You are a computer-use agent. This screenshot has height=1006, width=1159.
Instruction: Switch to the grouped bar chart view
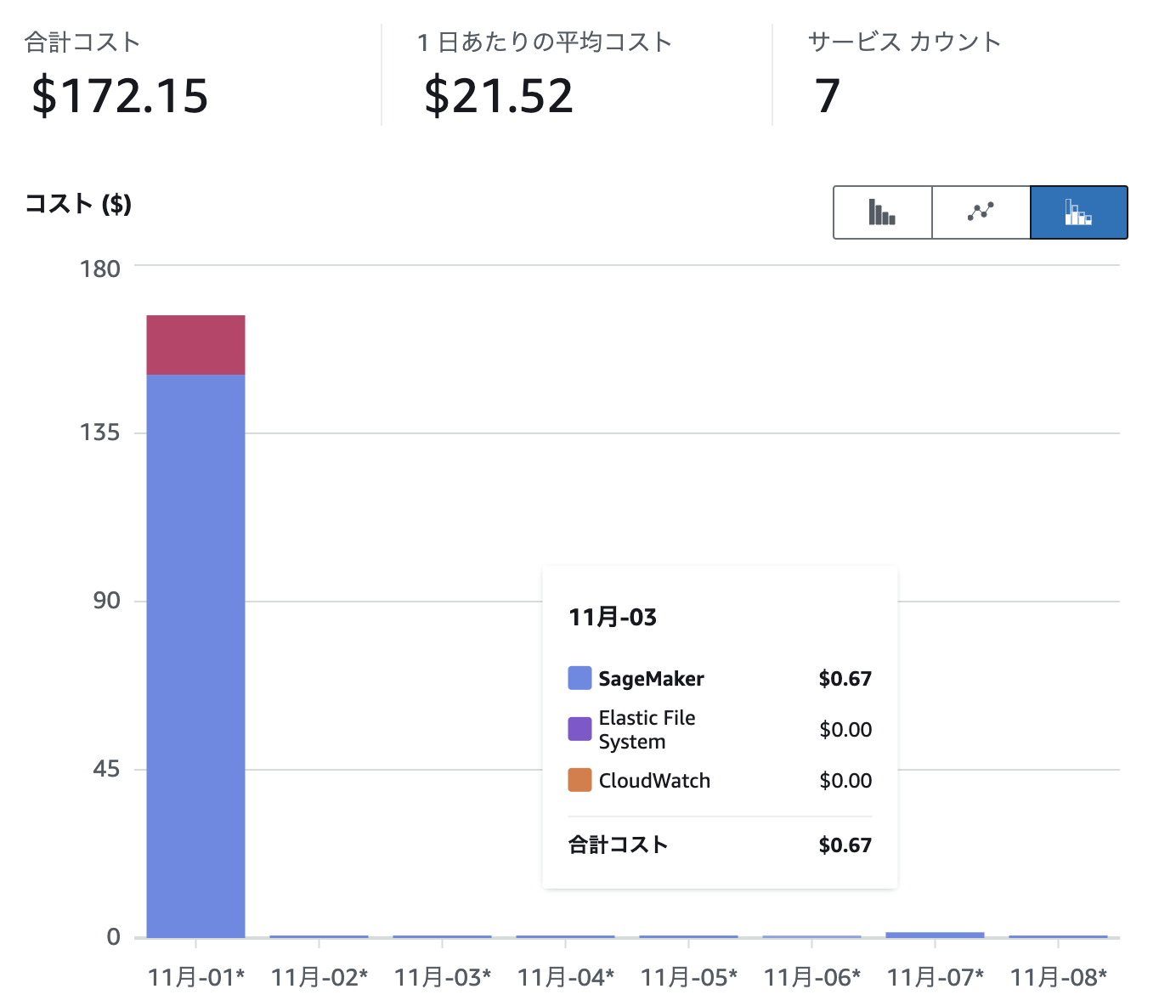click(881, 212)
